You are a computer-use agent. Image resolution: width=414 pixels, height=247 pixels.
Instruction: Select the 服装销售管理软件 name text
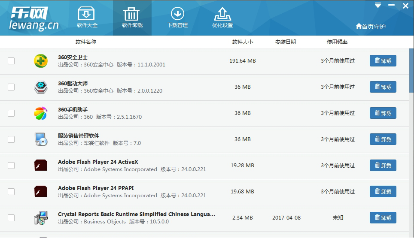tap(79, 136)
